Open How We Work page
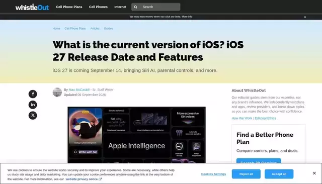 (242, 118)
